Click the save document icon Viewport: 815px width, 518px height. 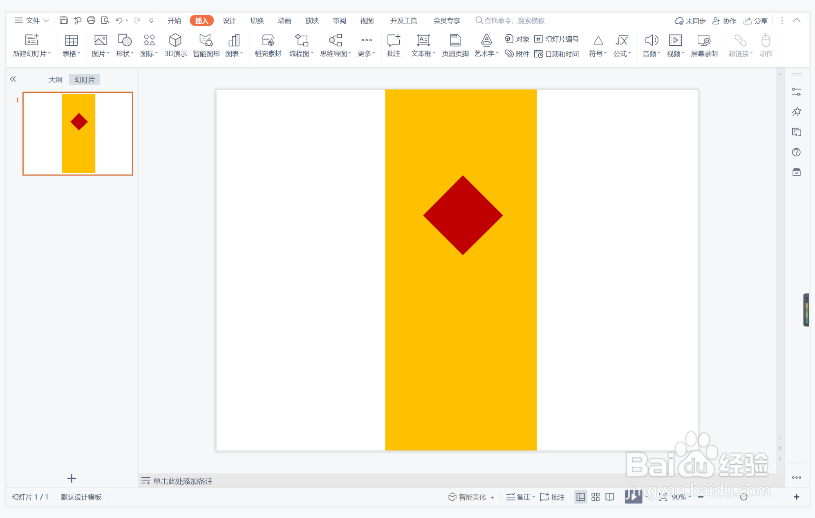[x=63, y=20]
